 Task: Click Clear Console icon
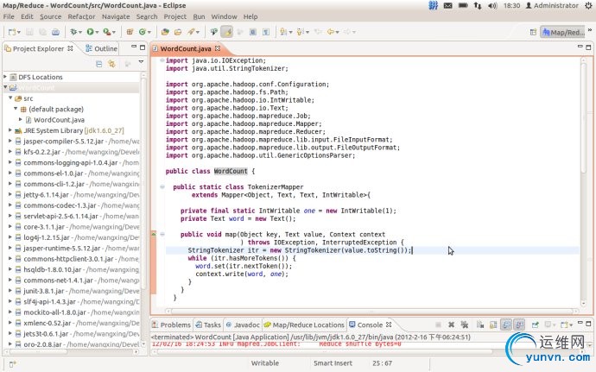(480, 325)
